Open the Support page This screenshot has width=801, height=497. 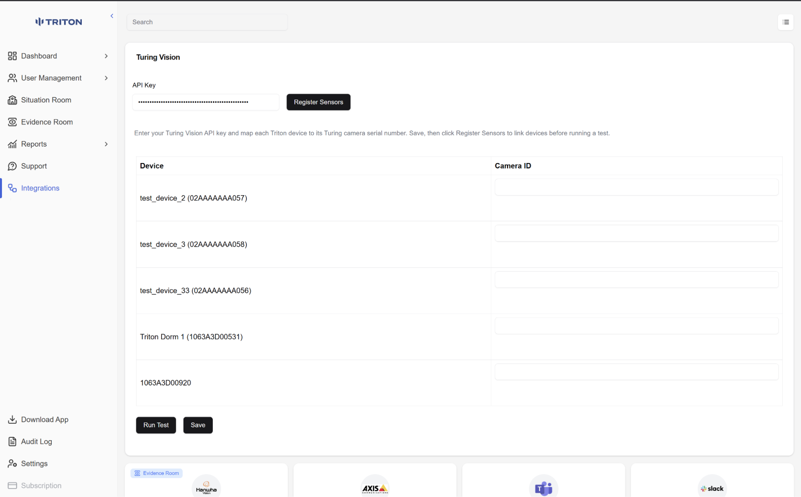tap(34, 166)
